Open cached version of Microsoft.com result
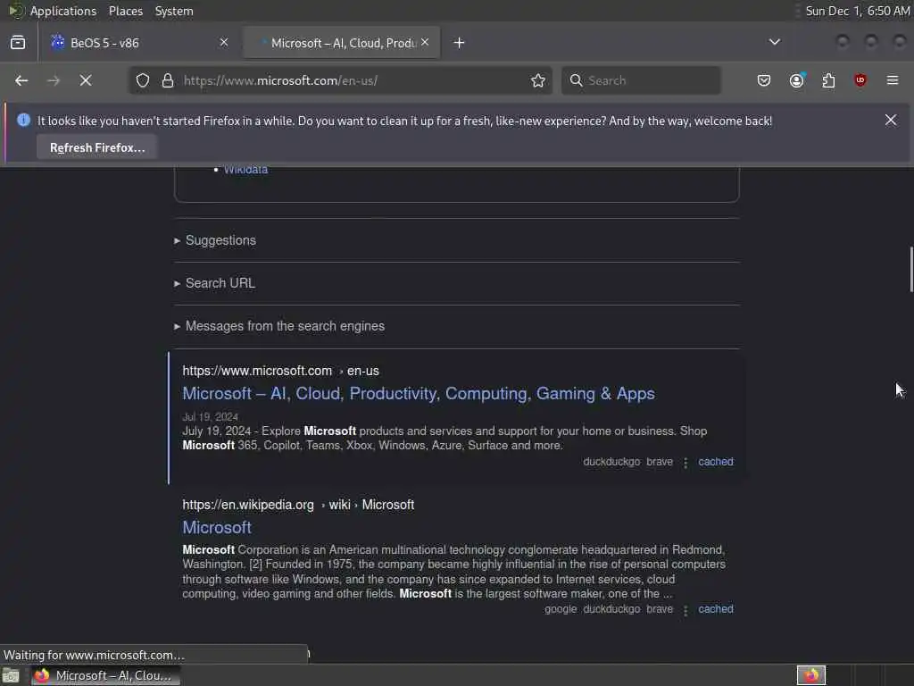Image resolution: width=914 pixels, height=686 pixels. click(716, 462)
